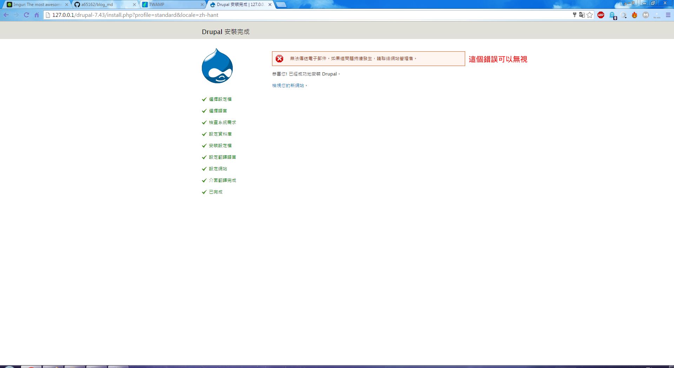Click the 檢查系統需求 step
674x368 pixels.
point(223,123)
